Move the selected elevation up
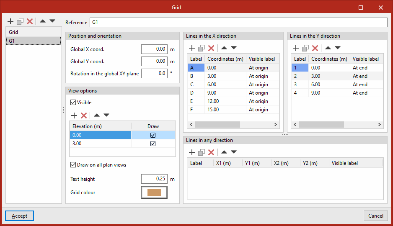Viewport: 393px width, 226px height. [x=97, y=115]
